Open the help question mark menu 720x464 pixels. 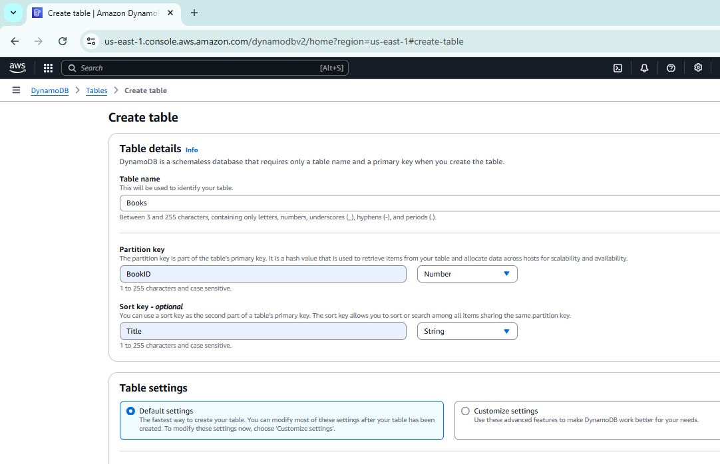(x=671, y=68)
